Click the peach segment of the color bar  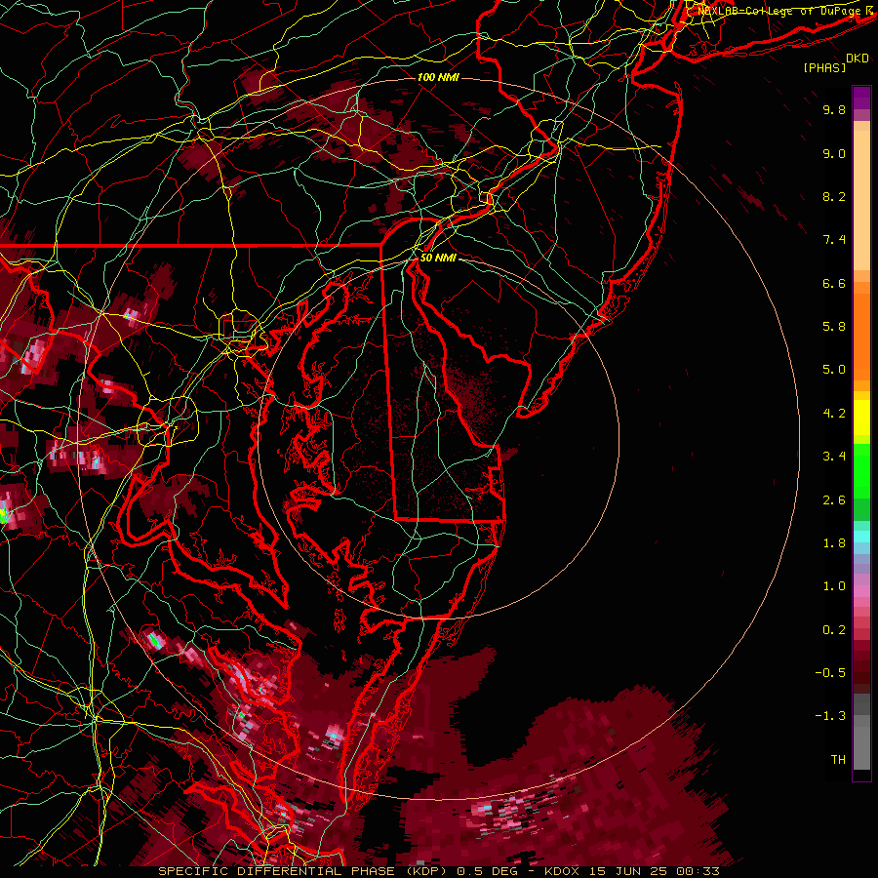[861, 202]
